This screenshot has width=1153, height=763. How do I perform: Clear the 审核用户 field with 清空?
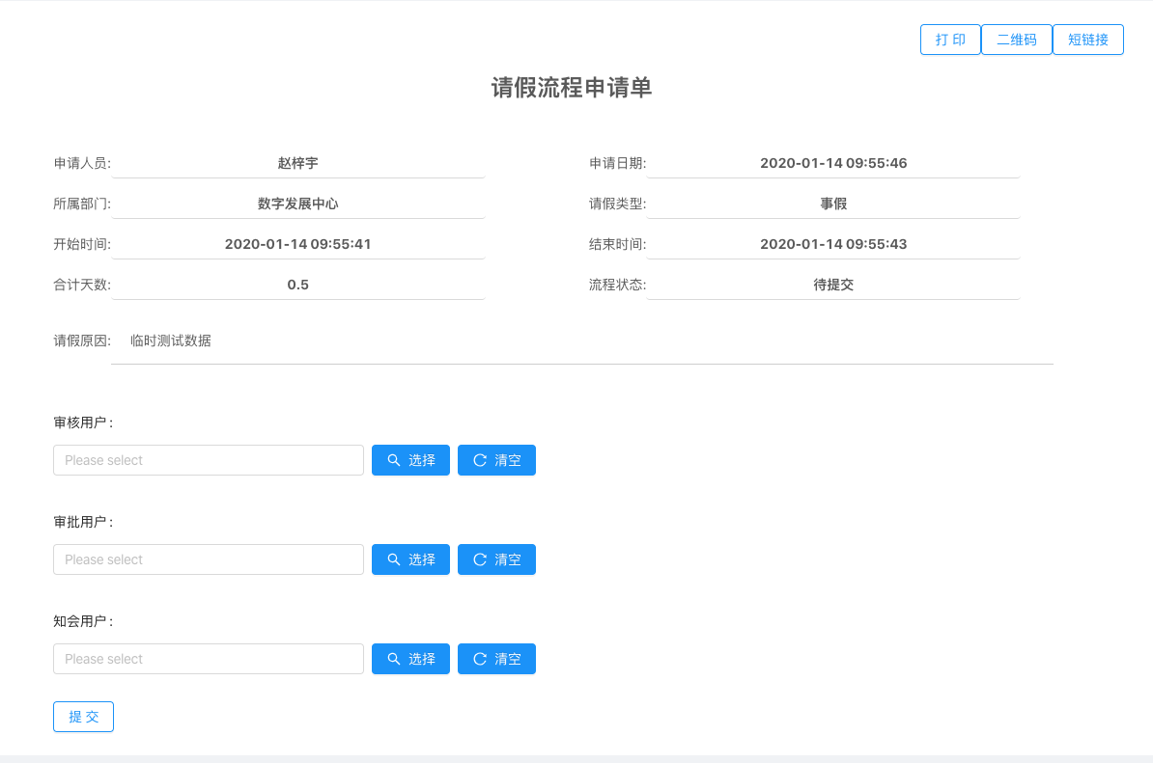pyautogui.click(x=496, y=460)
